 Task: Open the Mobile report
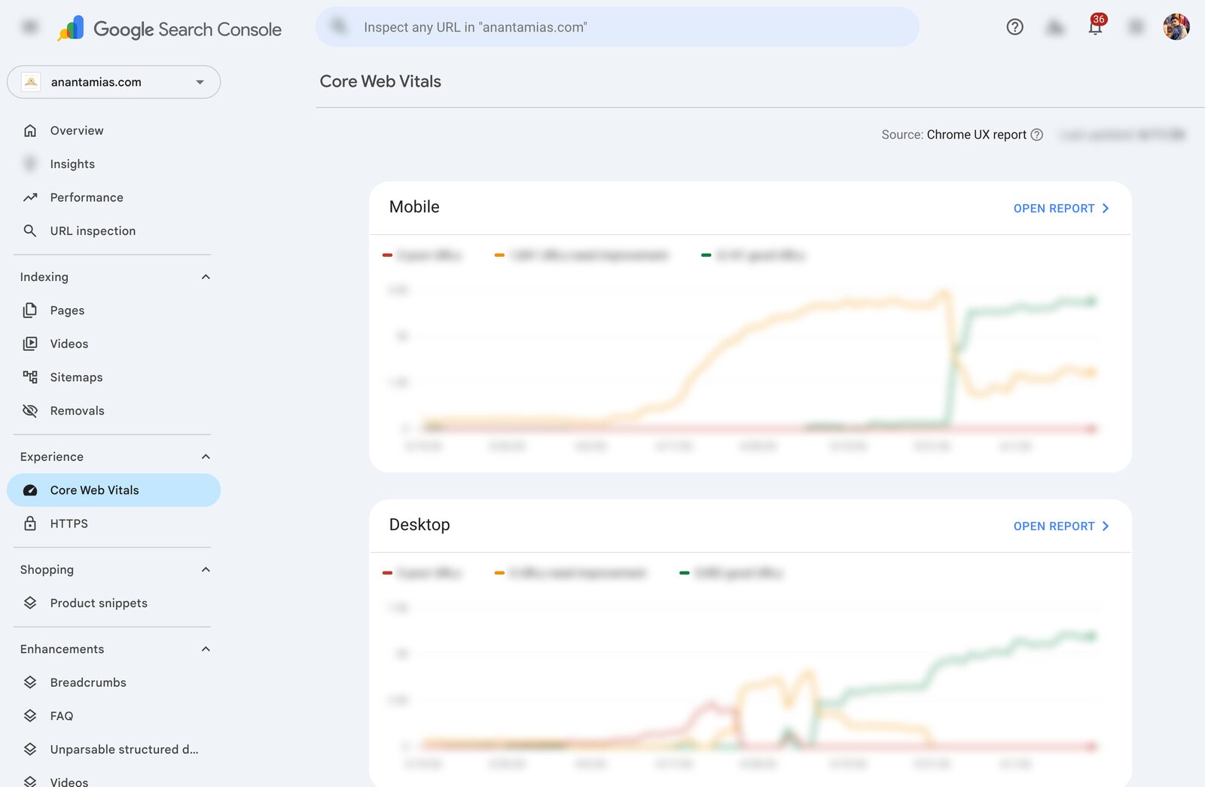(1061, 209)
